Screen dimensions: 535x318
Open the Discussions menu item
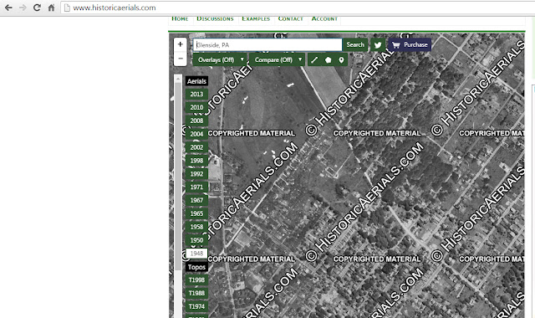point(215,18)
